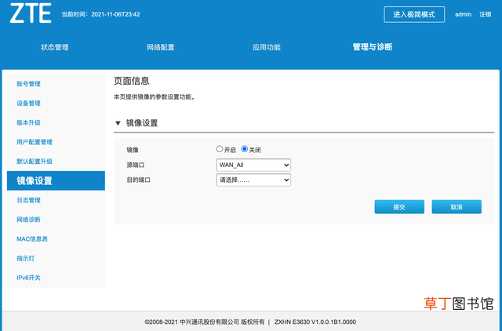Click the ZXHN E3630 version text in footer

pos(315,322)
